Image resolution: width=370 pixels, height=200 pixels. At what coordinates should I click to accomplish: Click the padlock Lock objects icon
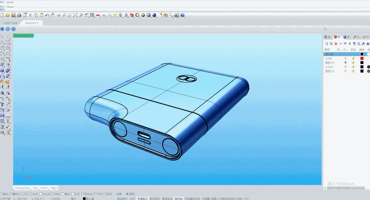pyautogui.click(x=126, y=15)
